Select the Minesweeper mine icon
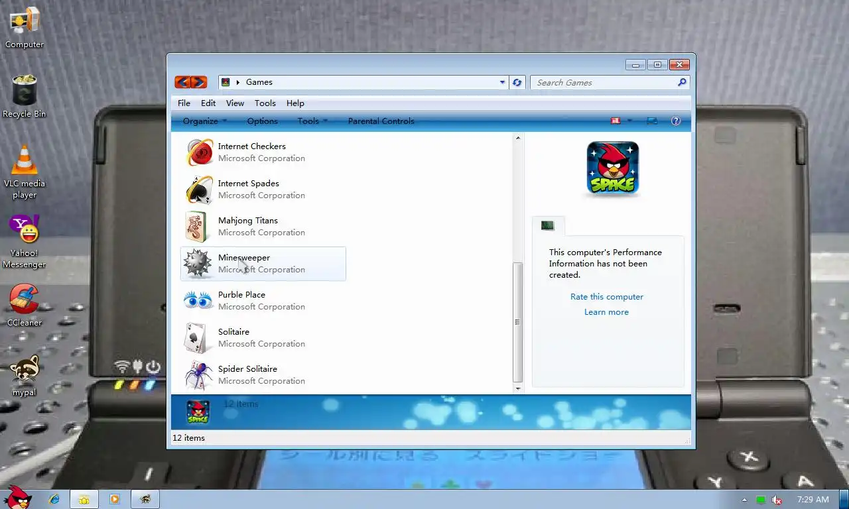Viewport: 849px width, 509px height. tap(198, 264)
